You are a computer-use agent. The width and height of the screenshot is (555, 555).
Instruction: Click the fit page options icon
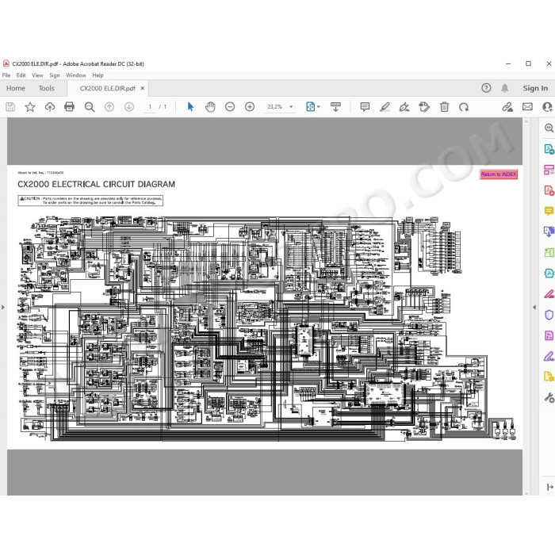(311, 106)
